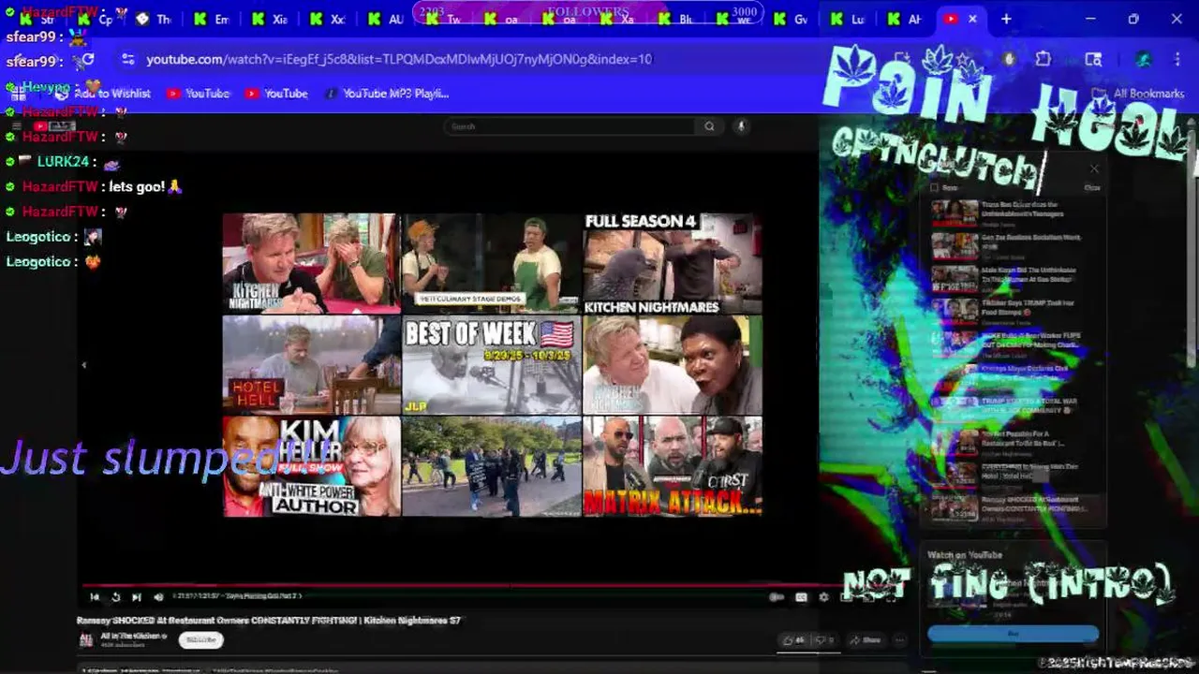The width and height of the screenshot is (1199, 674).
Task: Open All in The Kitchen channel avatar
Action: click(86, 640)
